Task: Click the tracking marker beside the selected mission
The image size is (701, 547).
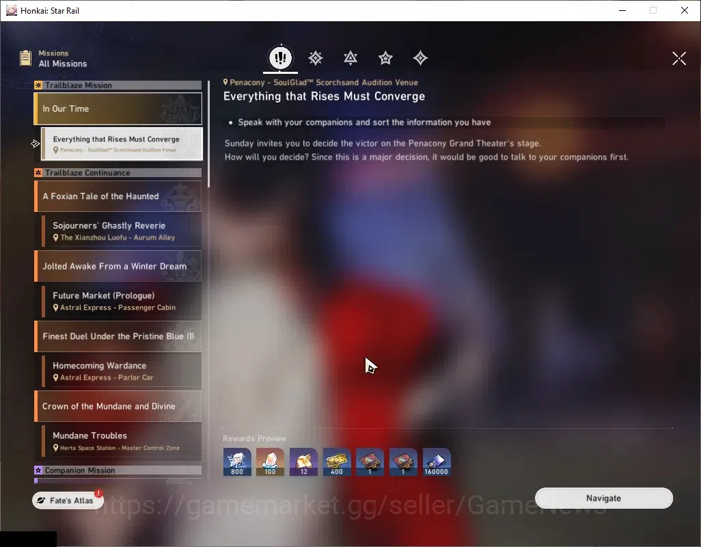Action: coord(35,144)
